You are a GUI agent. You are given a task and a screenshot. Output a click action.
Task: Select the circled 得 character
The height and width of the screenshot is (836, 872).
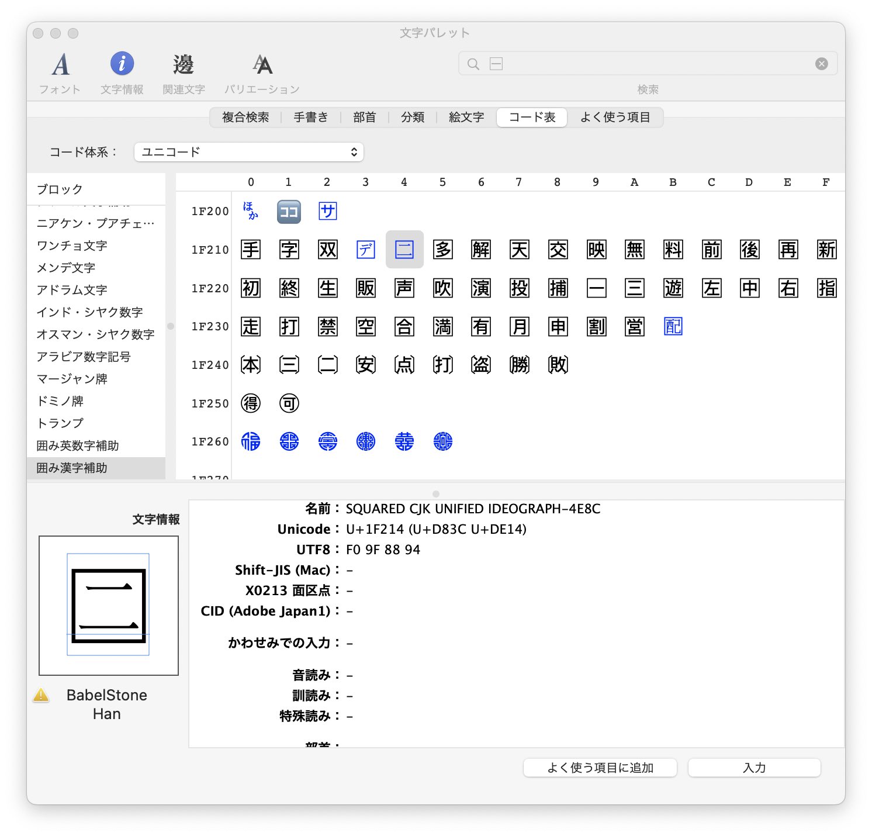coord(251,403)
